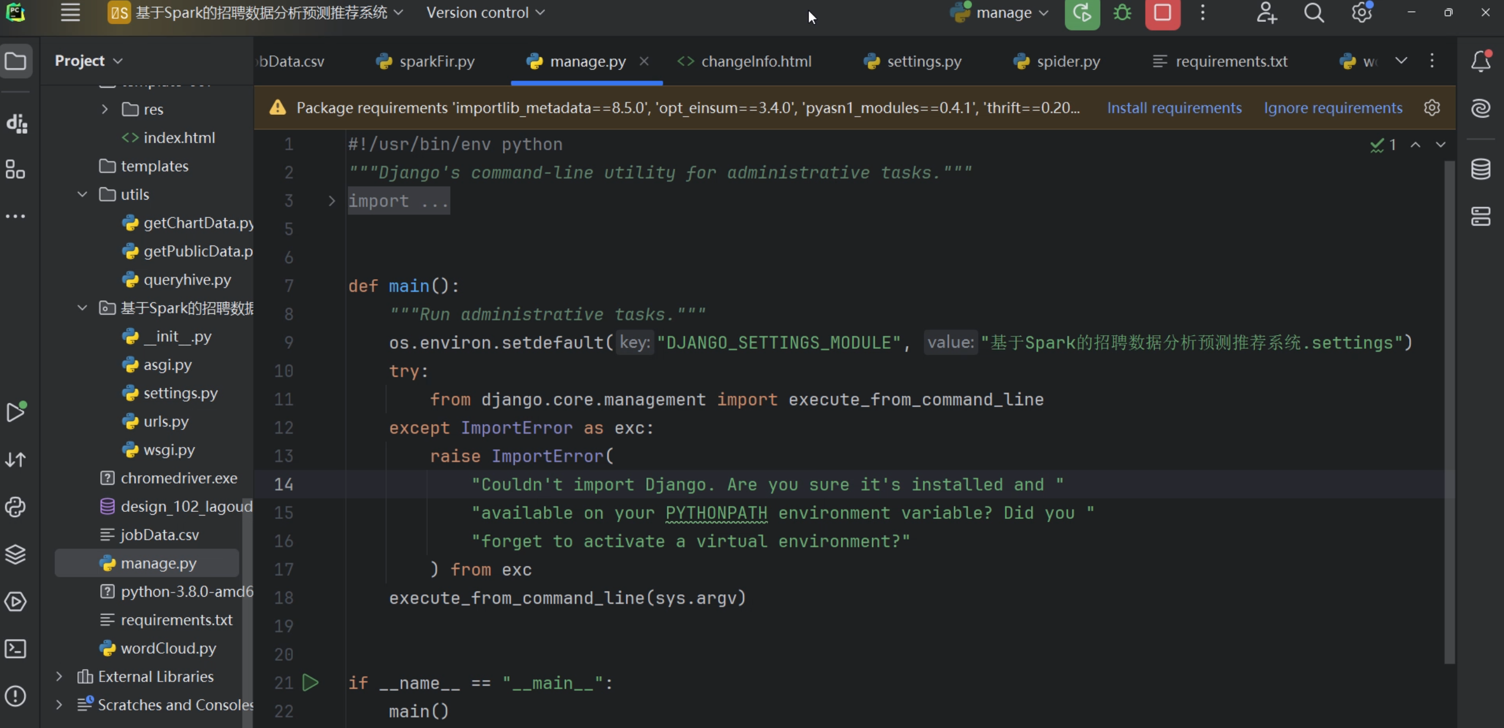1504x728 pixels.
Task: Switch to spider.py tab
Action: coord(1057,61)
